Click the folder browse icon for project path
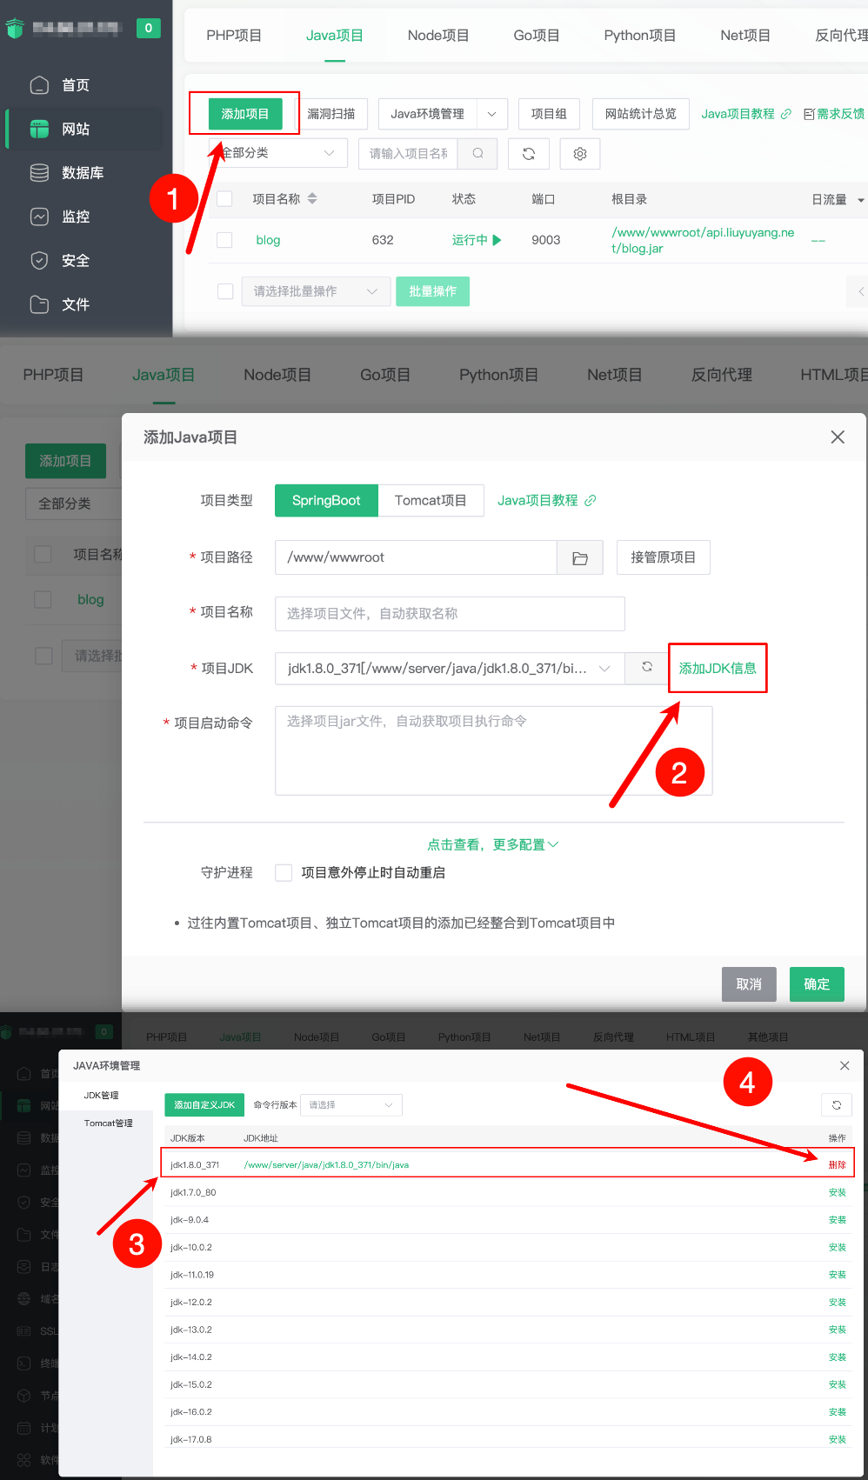Image resolution: width=868 pixels, height=1480 pixels. point(580,558)
